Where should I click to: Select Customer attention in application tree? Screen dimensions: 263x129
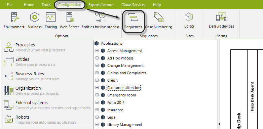coord(124,88)
